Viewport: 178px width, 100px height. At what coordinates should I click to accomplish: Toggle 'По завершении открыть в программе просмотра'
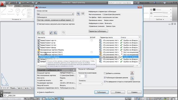105,82
